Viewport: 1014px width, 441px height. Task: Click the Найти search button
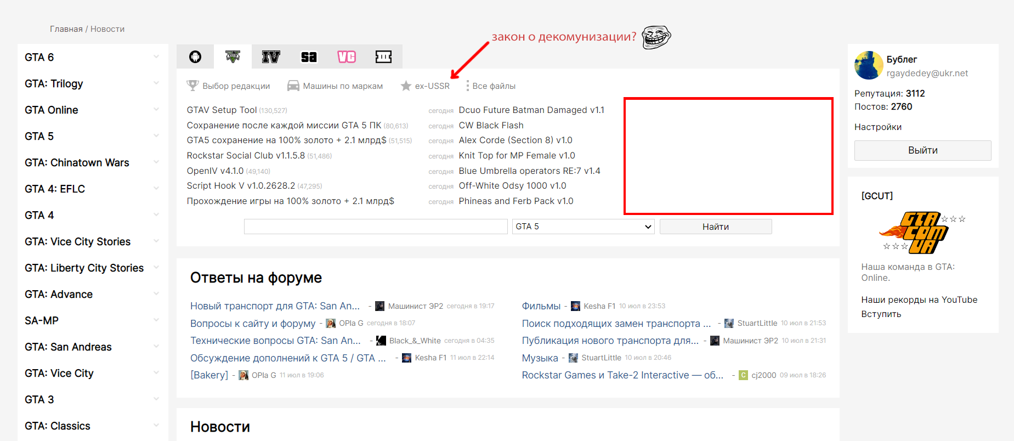pyautogui.click(x=716, y=227)
